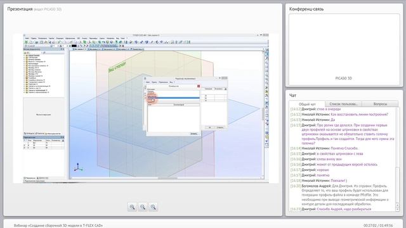The image size is (406, 228).
Task: Click the OK button in variables editor
Action: [x=210, y=127]
